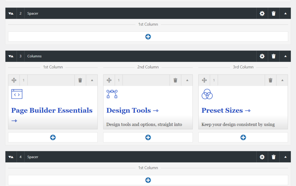
Task: Collapse Columns row 3 using arrow
Action: (x=285, y=56)
